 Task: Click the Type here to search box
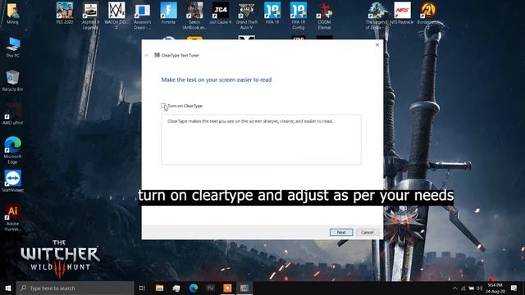pyautogui.click(x=75, y=288)
